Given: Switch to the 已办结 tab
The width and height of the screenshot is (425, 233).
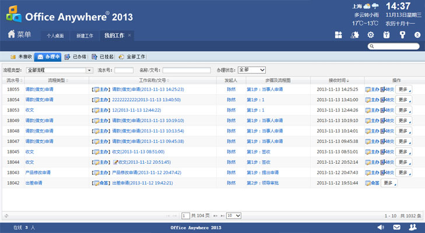Looking at the screenshot, I should coord(76,57).
